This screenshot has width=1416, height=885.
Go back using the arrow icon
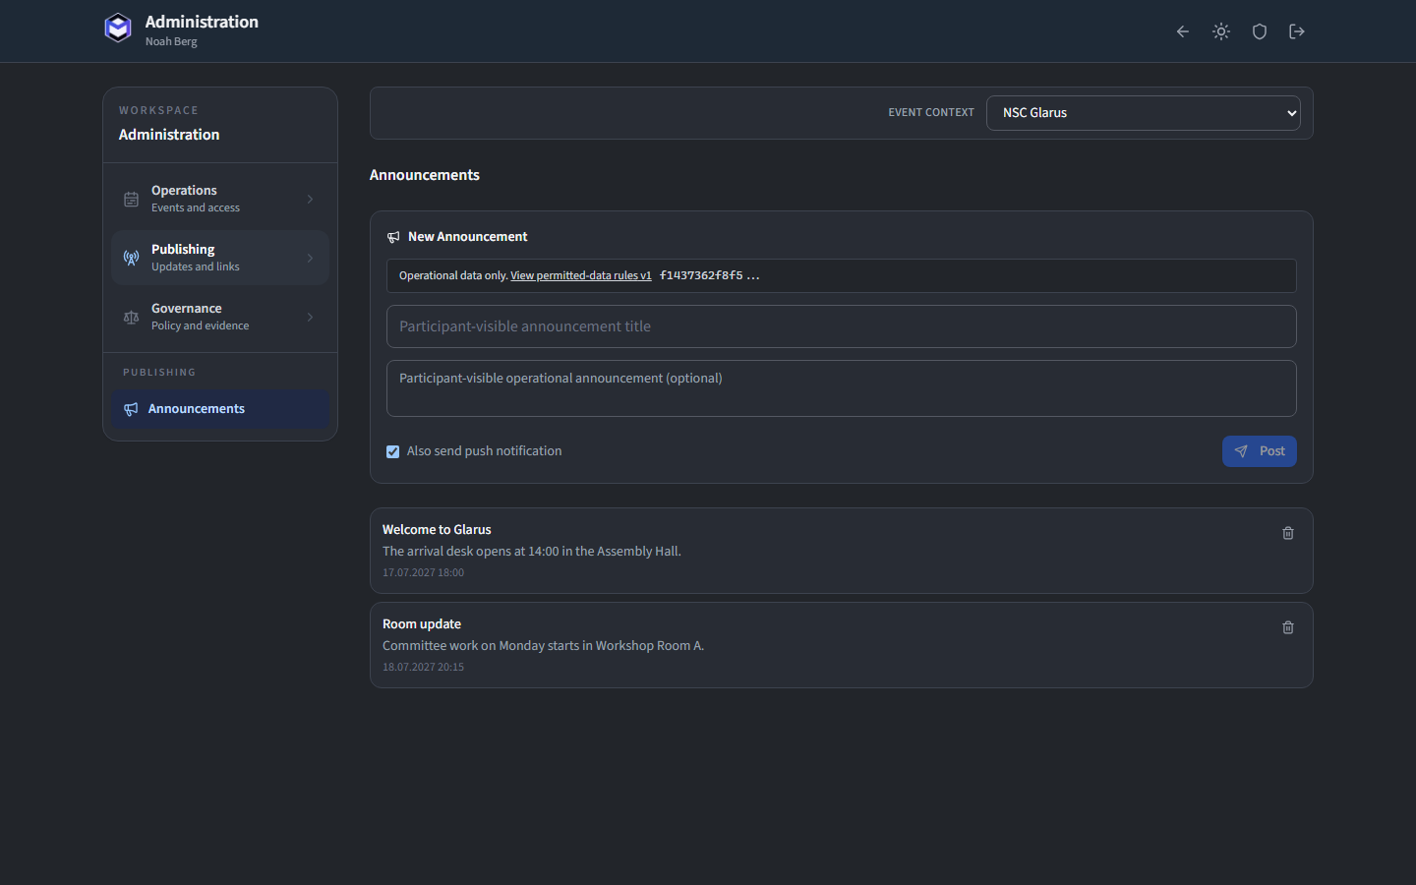click(x=1183, y=31)
